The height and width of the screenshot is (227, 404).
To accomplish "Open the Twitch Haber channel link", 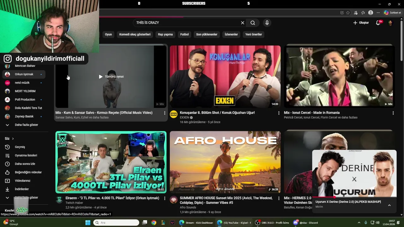I will click(74, 203).
